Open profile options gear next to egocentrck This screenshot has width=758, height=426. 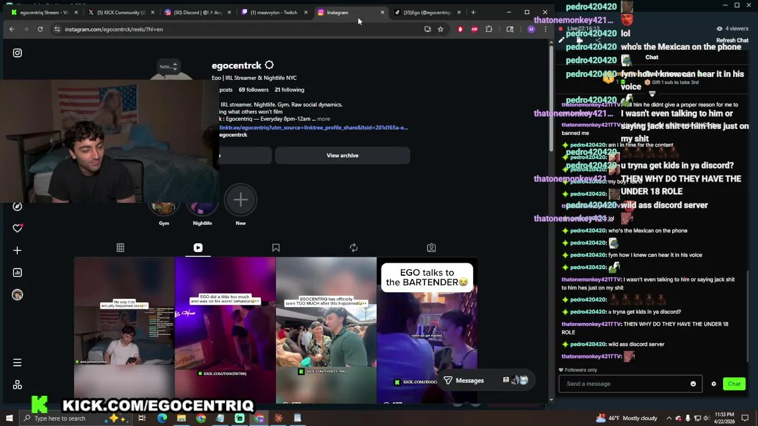(269, 65)
